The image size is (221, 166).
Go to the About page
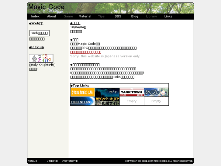pos(52,16)
